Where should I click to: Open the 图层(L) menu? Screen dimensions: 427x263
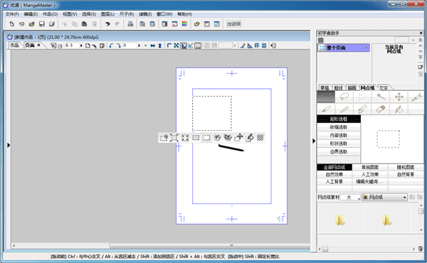(x=107, y=14)
